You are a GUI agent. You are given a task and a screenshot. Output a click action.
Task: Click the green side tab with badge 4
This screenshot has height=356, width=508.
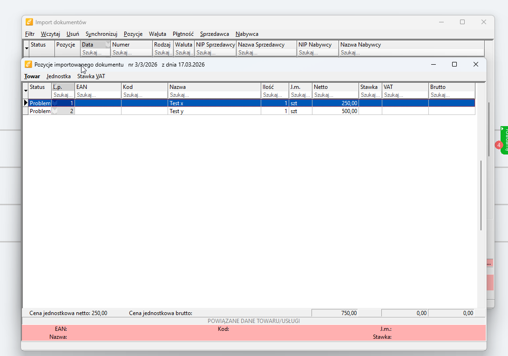tap(503, 140)
